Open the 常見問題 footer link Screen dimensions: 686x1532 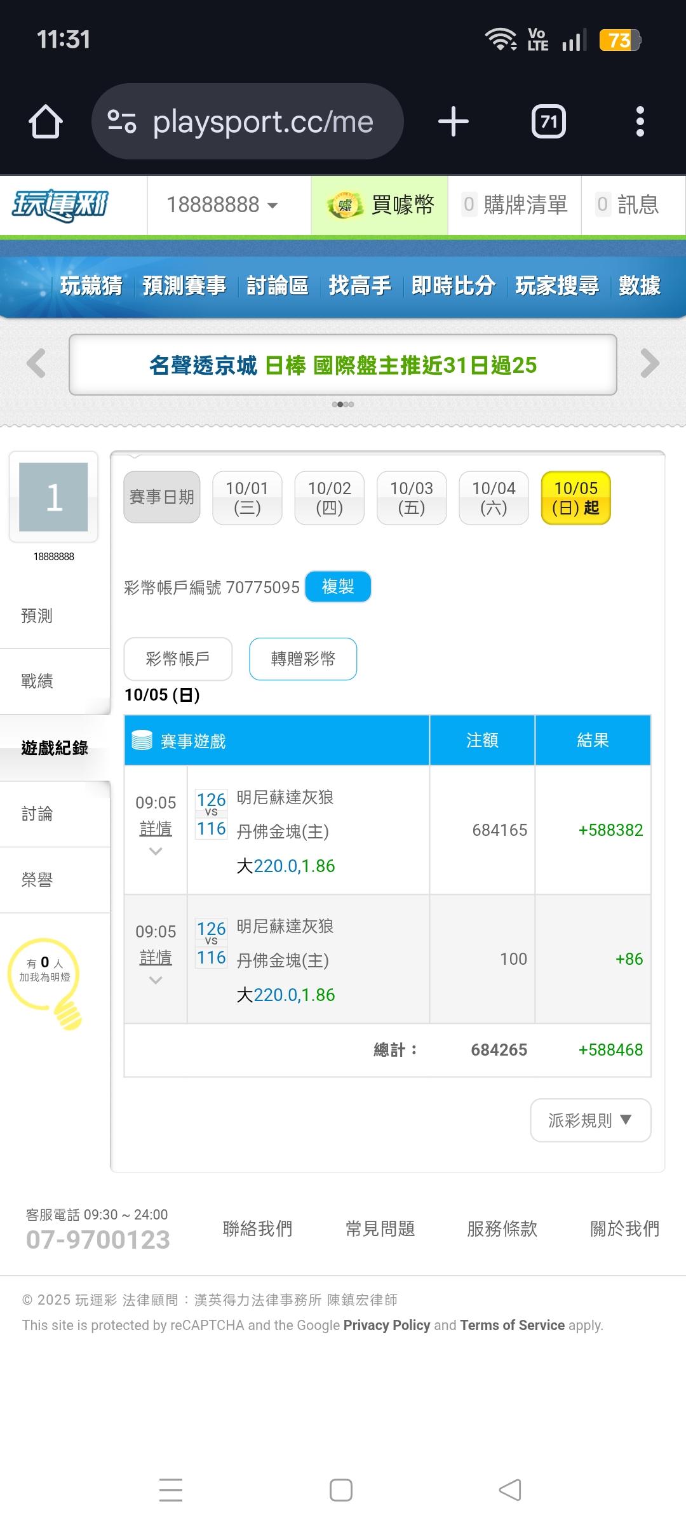[380, 1228]
